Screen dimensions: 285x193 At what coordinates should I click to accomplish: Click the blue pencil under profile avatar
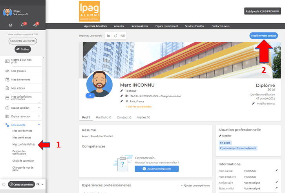coord(91,95)
